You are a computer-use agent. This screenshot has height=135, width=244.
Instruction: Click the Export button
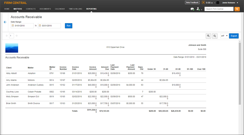(x=234, y=36)
